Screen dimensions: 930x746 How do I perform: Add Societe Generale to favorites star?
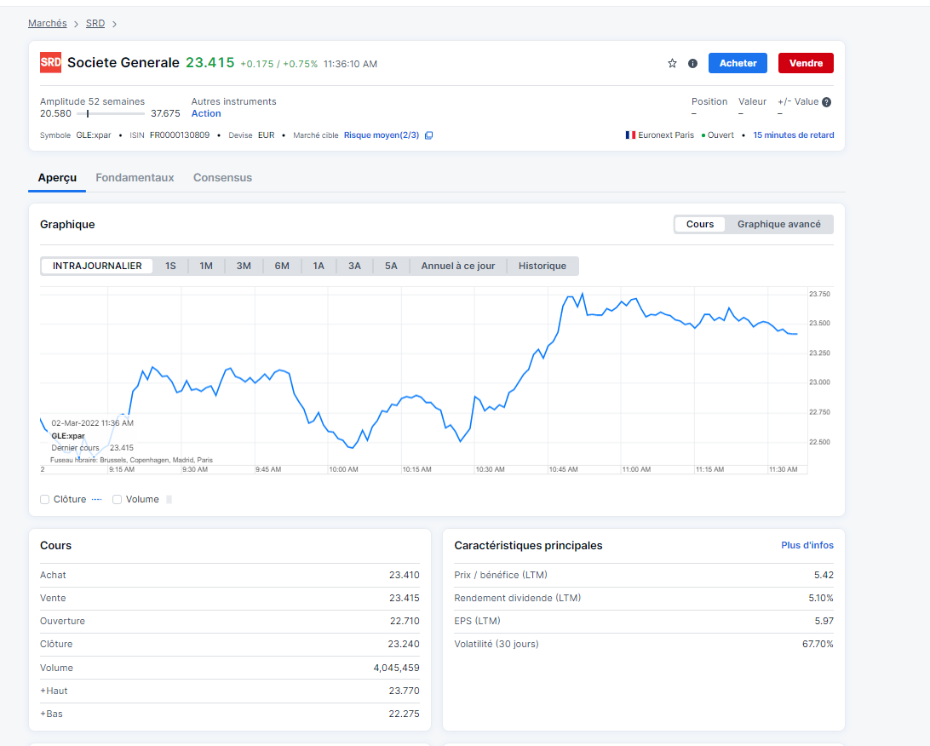(x=672, y=64)
